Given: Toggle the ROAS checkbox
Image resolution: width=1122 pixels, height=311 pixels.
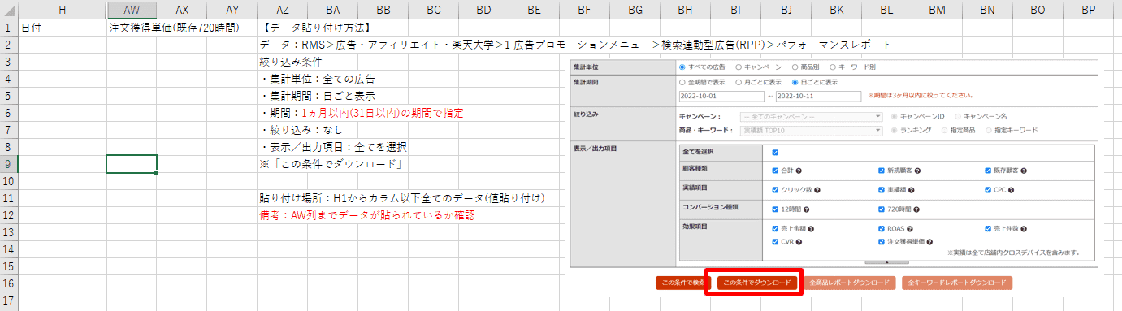Looking at the screenshot, I should 882,229.
